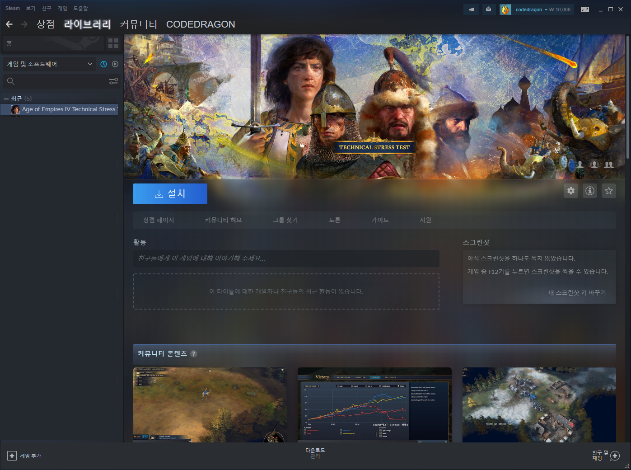Open 커뮤니티 허브 link
This screenshot has width=631, height=470.
pos(224,220)
